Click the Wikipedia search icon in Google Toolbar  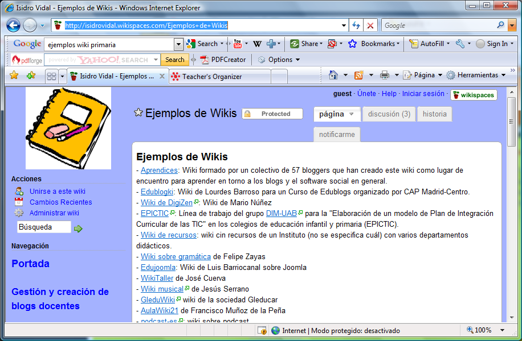click(257, 44)
